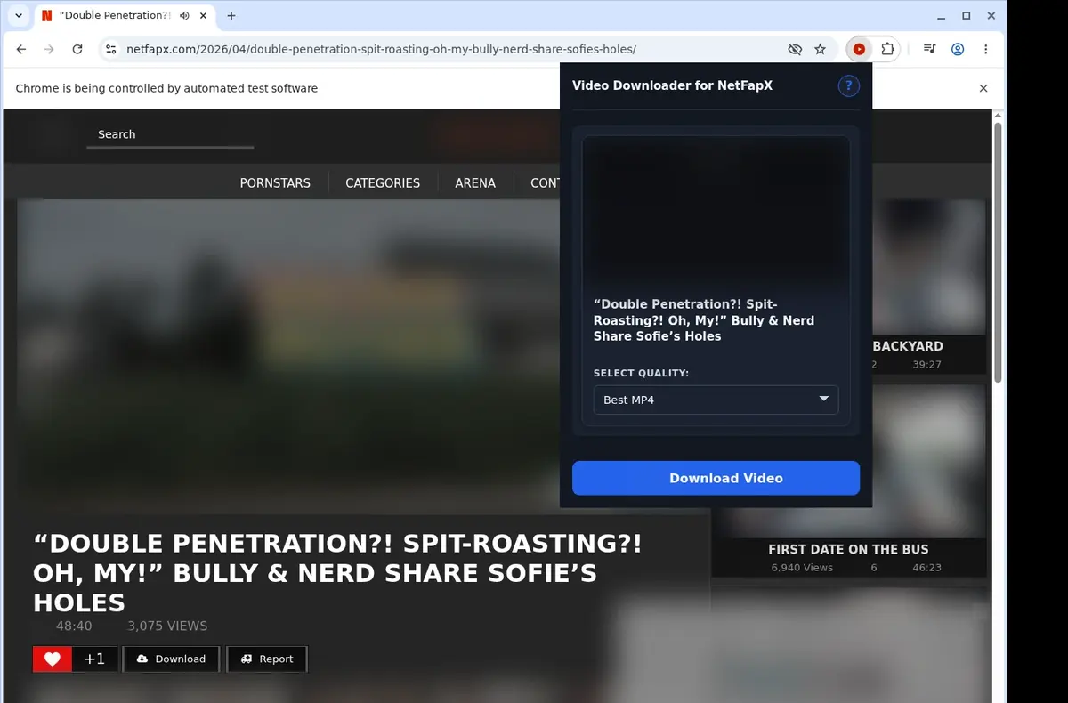Screen dimensions: 1068x703
Task: Click the partially hidden CONT navigation item
Action: 545,182
